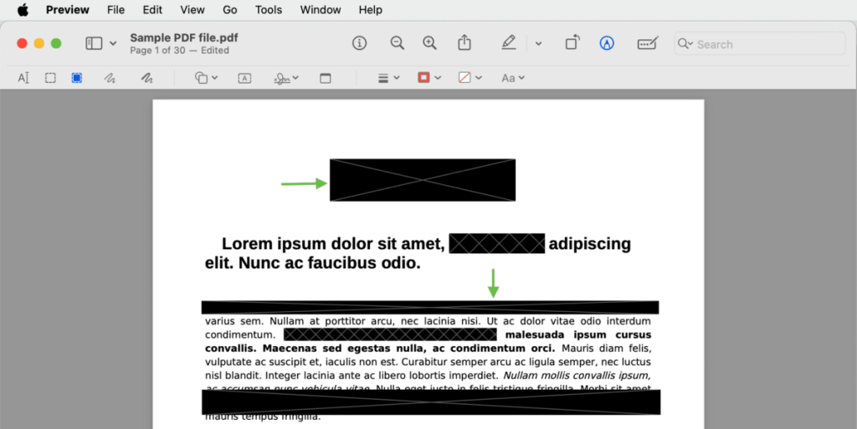The image size is (857, 429).
Task: Select the Text Selection tool
Action: pyautogui.click(x=23, y=78)
